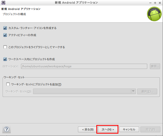Click the ワーキング・セット(O) label
The height and width of the screenshot is (136, 163).
tap(18, 91)
